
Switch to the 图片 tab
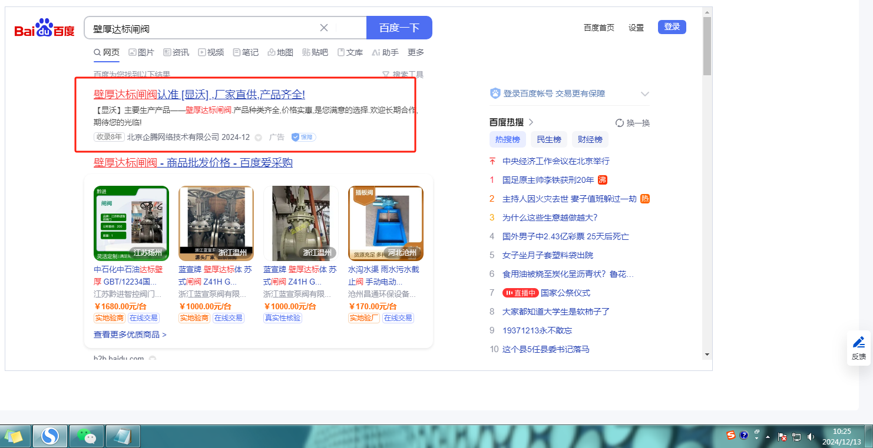click(x=141, y=52)
